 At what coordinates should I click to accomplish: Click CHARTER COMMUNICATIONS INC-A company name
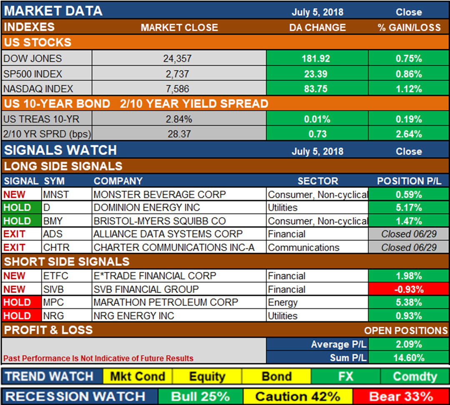(174, 247)
